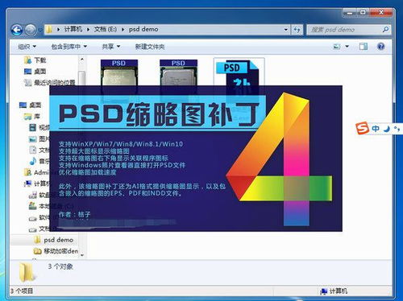Select 库 in the navigation tree
The image size is (403, 301).
point(32,117)
